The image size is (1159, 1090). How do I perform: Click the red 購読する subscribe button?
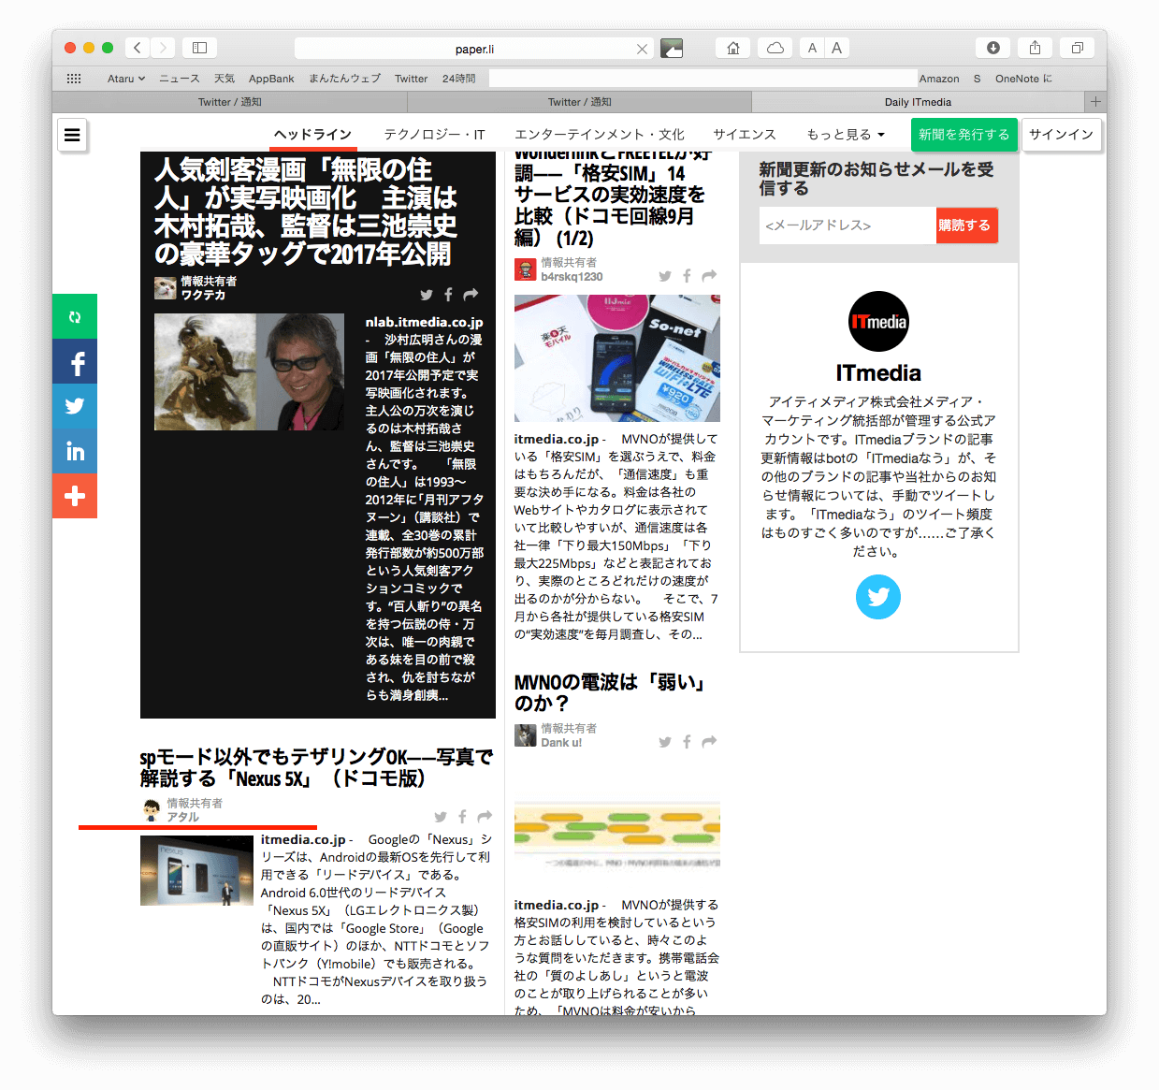(966, 225)
